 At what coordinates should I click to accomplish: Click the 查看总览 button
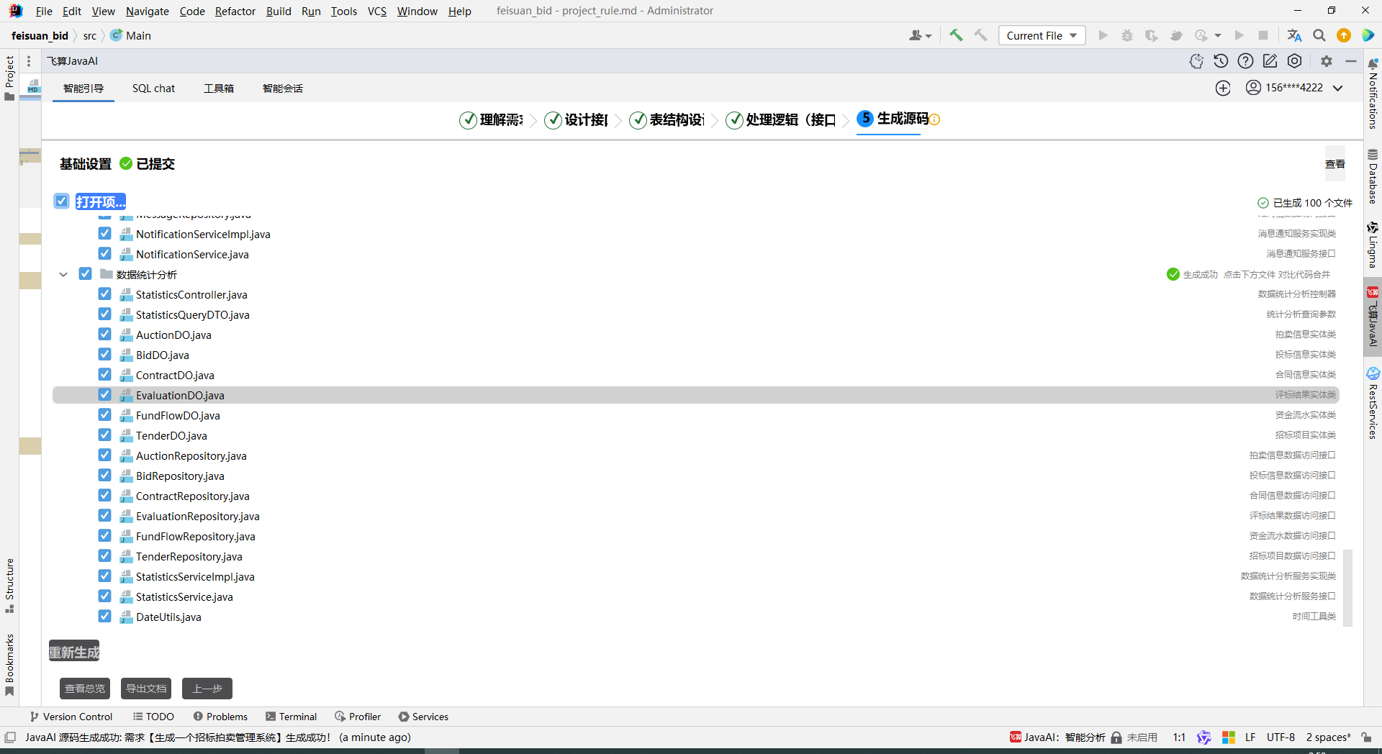85,689
